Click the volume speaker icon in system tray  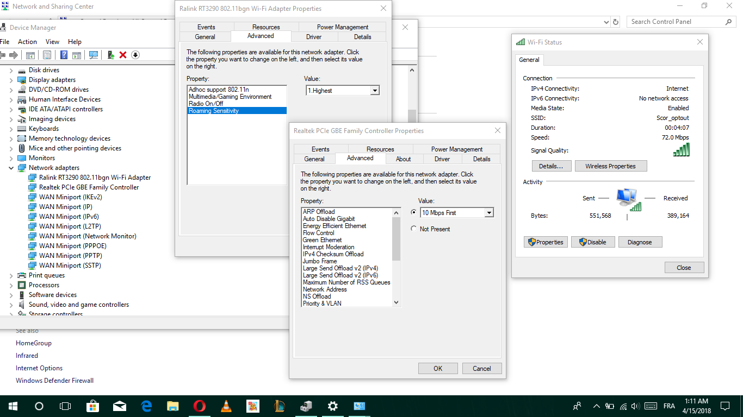[636, 406]
